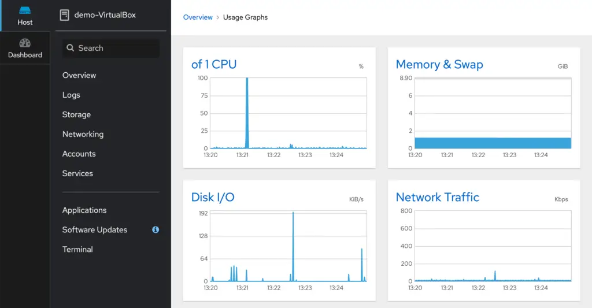Launch the Terminal page

point(78,250)
